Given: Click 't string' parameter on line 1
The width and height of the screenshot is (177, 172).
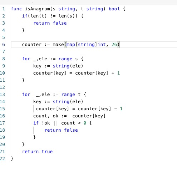Looking at the screenshot, I should (x=92, y=9).
